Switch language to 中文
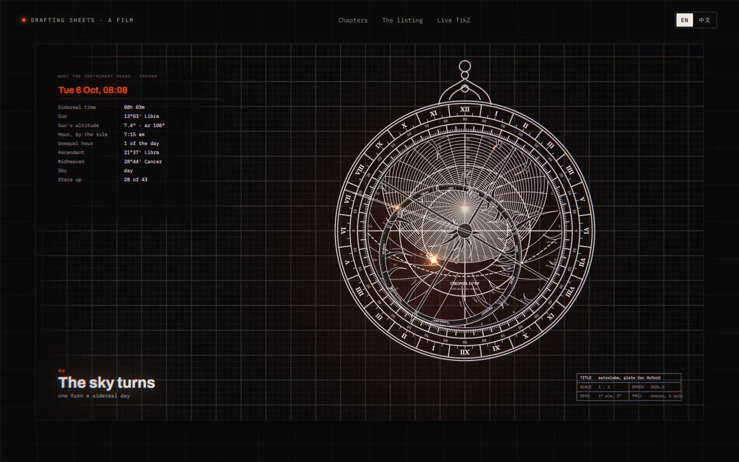 (705, 20)
